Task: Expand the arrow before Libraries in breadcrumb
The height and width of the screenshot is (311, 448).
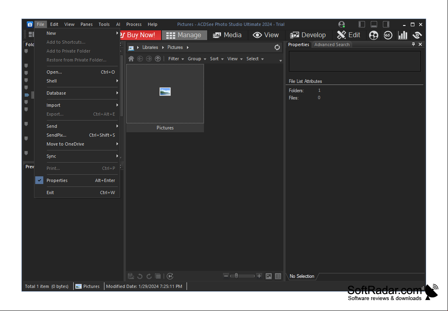Action: 138,47
